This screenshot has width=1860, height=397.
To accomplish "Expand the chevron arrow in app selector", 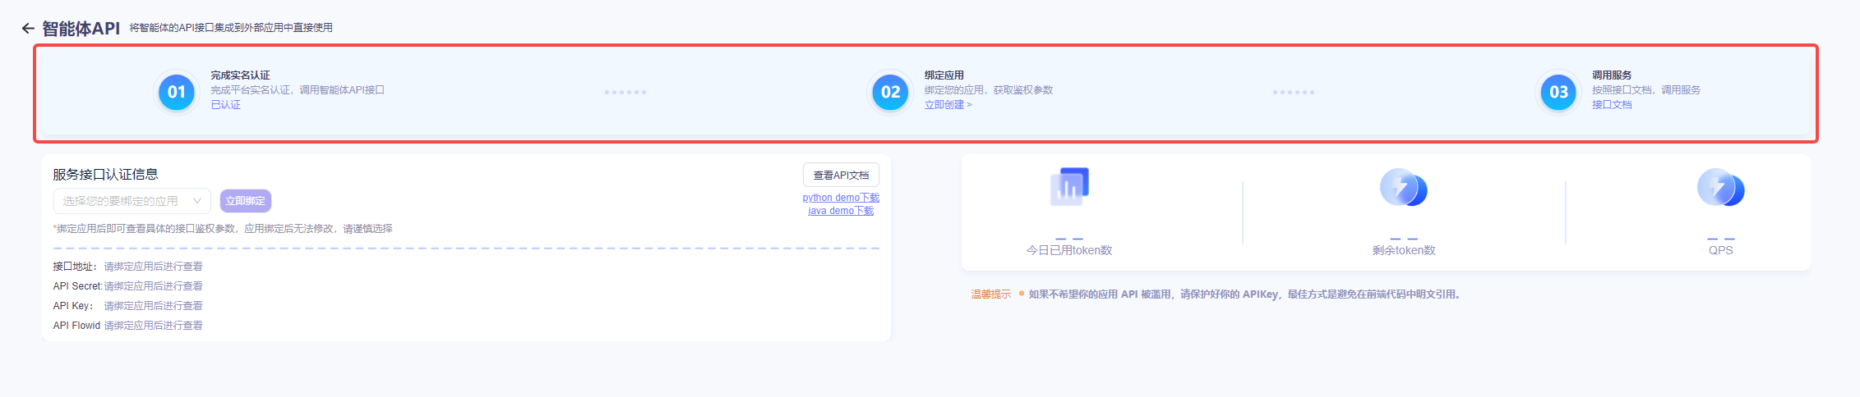I will tap(197, 201).
